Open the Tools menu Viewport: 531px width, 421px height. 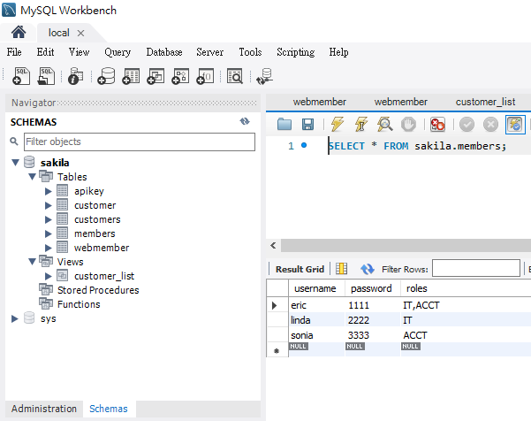coord(250,52)
